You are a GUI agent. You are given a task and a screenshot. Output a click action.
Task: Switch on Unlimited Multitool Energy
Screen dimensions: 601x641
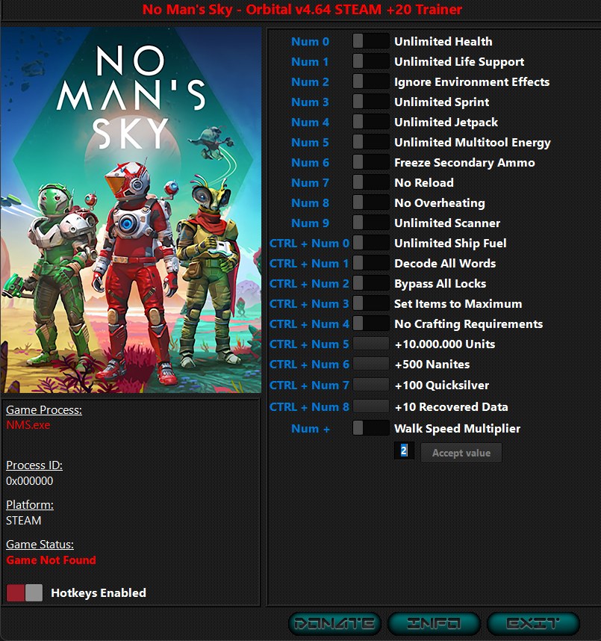[370, 142]
